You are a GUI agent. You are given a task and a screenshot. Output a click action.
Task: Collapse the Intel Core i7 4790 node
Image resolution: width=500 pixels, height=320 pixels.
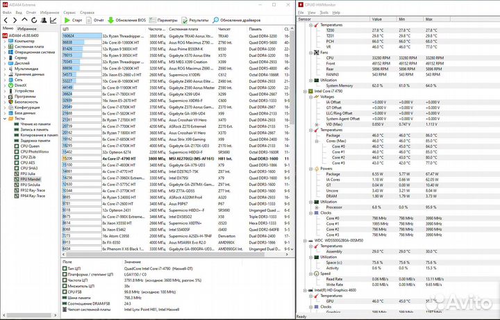pos(305,91)
